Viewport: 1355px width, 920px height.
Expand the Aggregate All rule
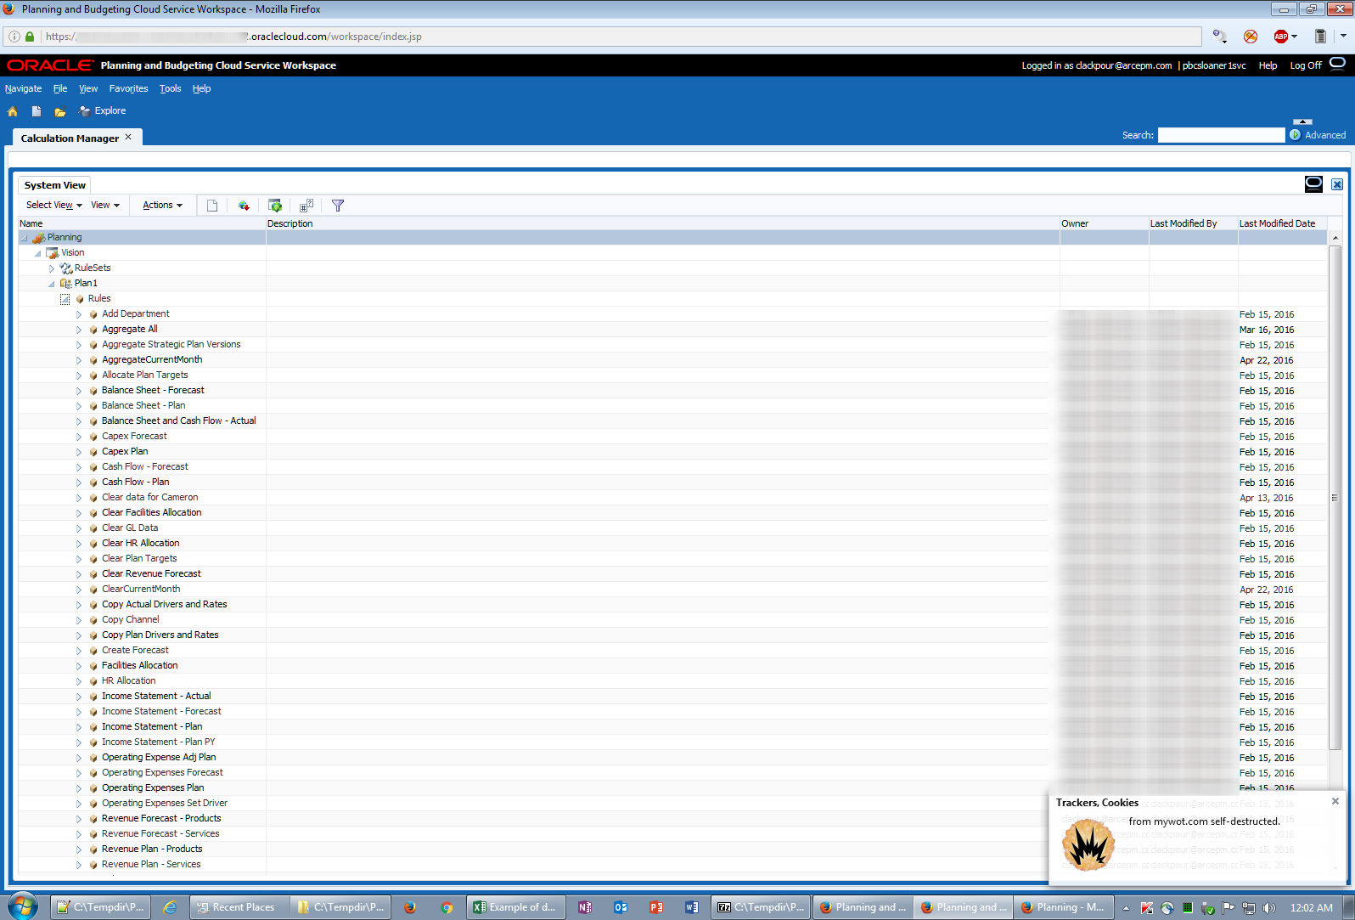click(x=79, y=330)
